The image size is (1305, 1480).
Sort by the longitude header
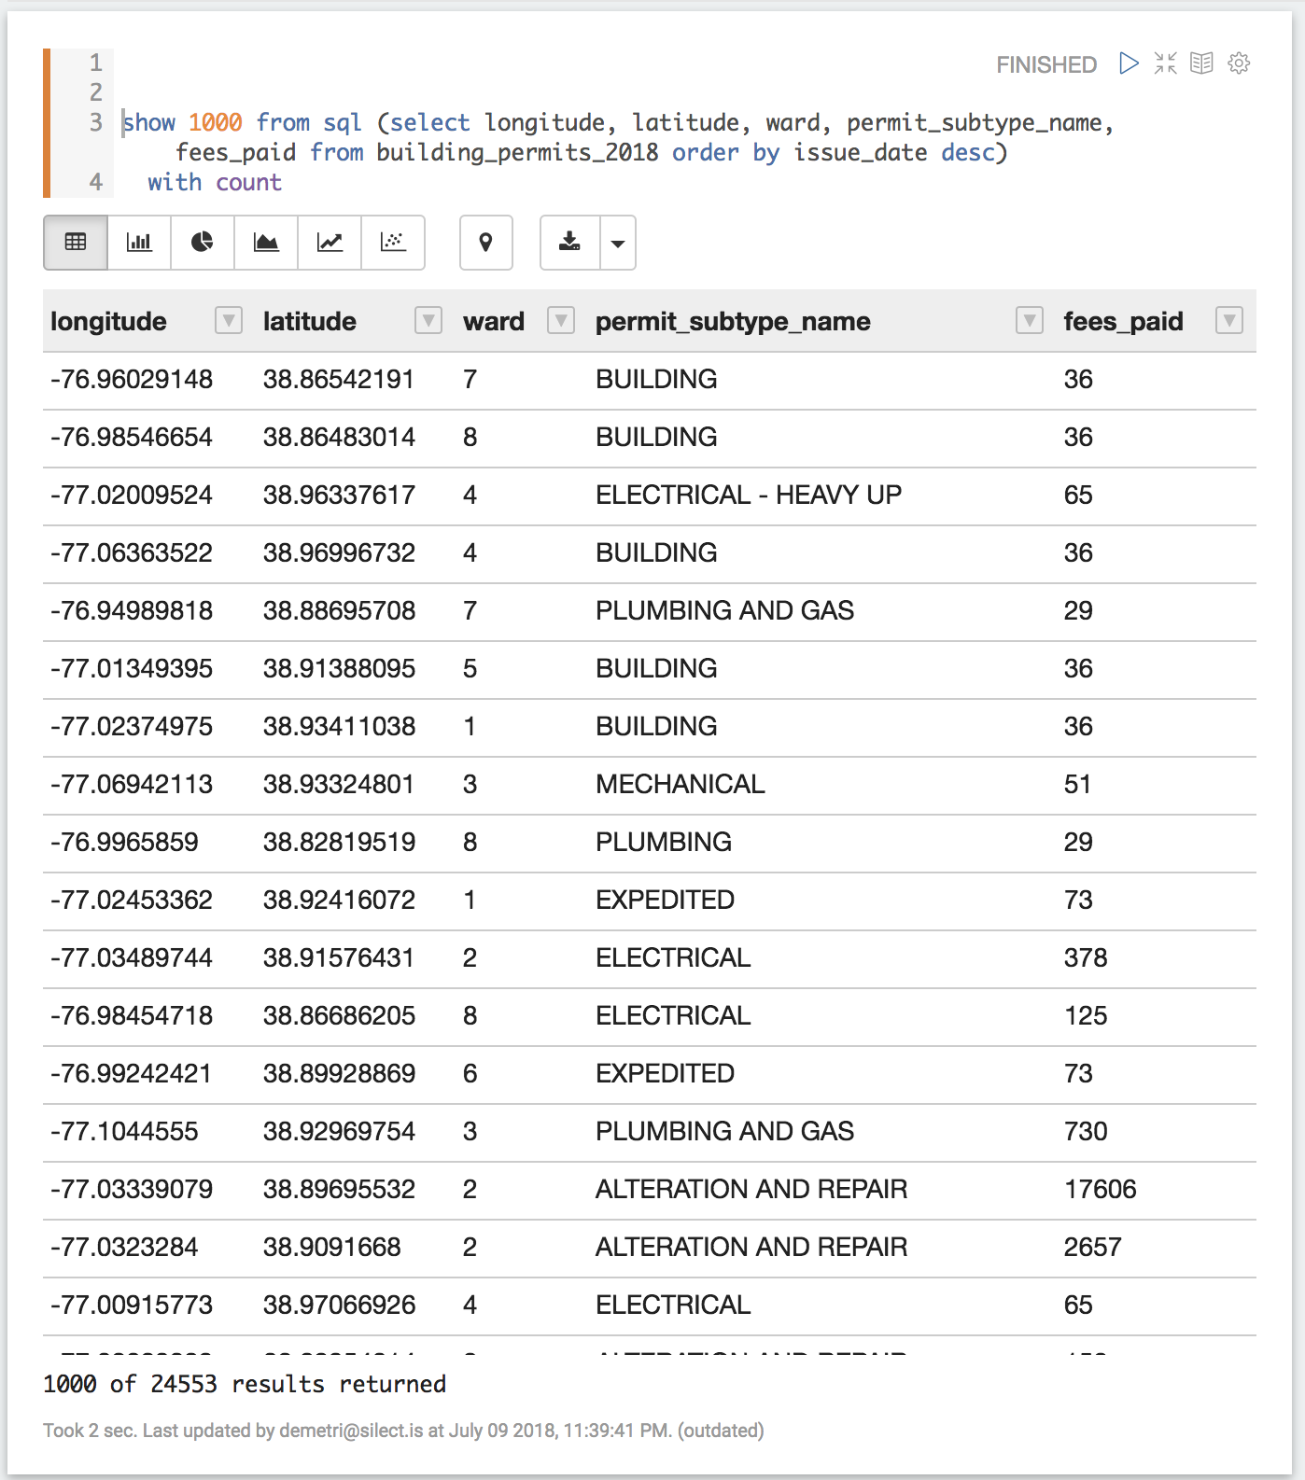(x=108, y=322)
